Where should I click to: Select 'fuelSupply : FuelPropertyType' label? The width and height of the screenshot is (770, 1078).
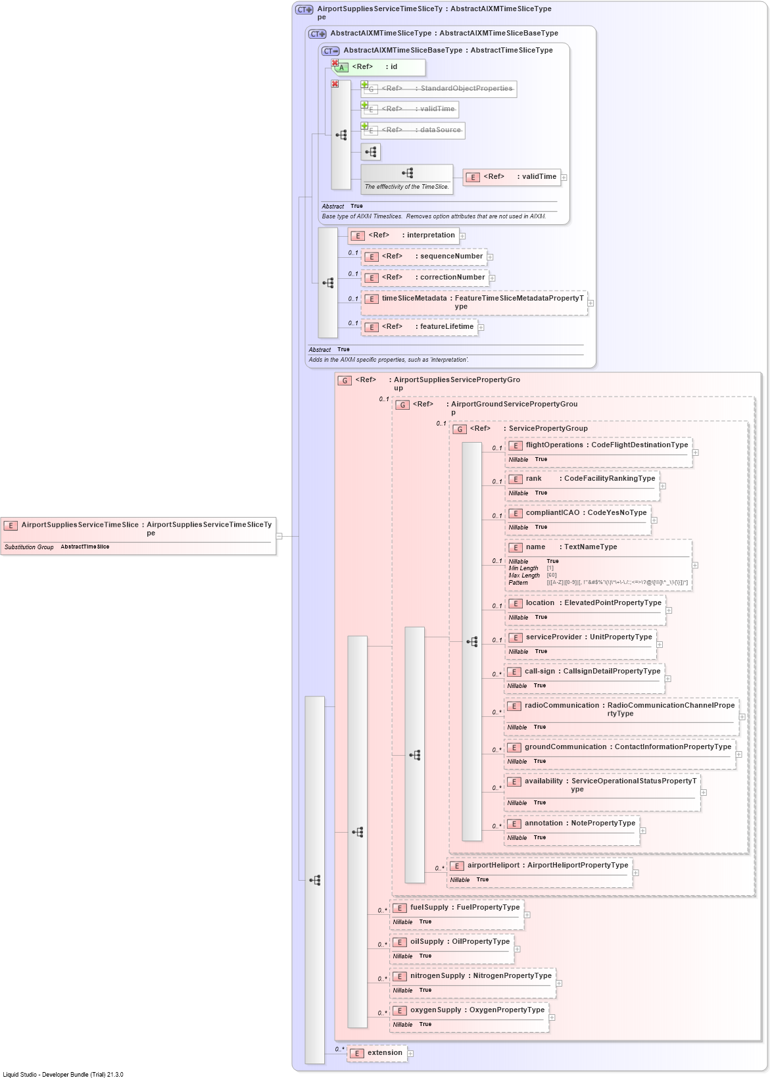[x=465, y=908]
